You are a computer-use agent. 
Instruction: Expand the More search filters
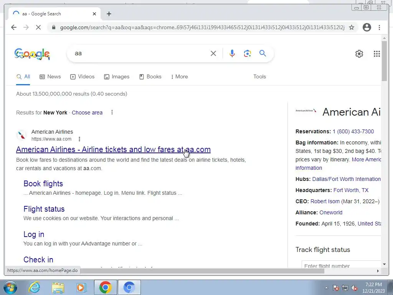pyautogui.click(x=180, y=77)
